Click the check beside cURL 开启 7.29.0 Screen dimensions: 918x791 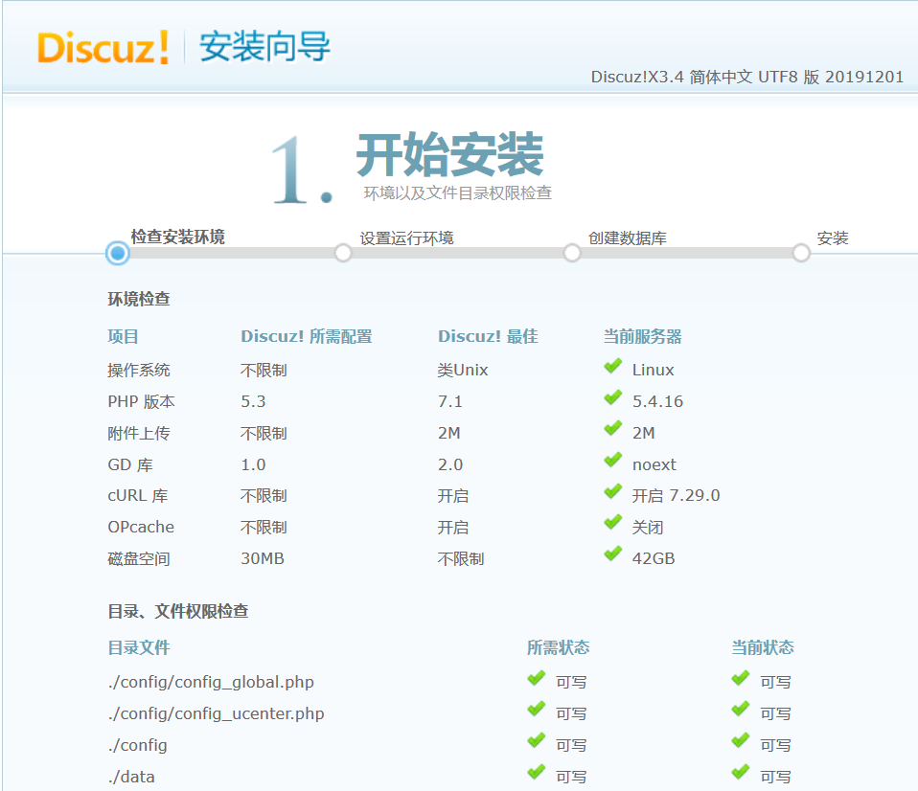(612, 493)
